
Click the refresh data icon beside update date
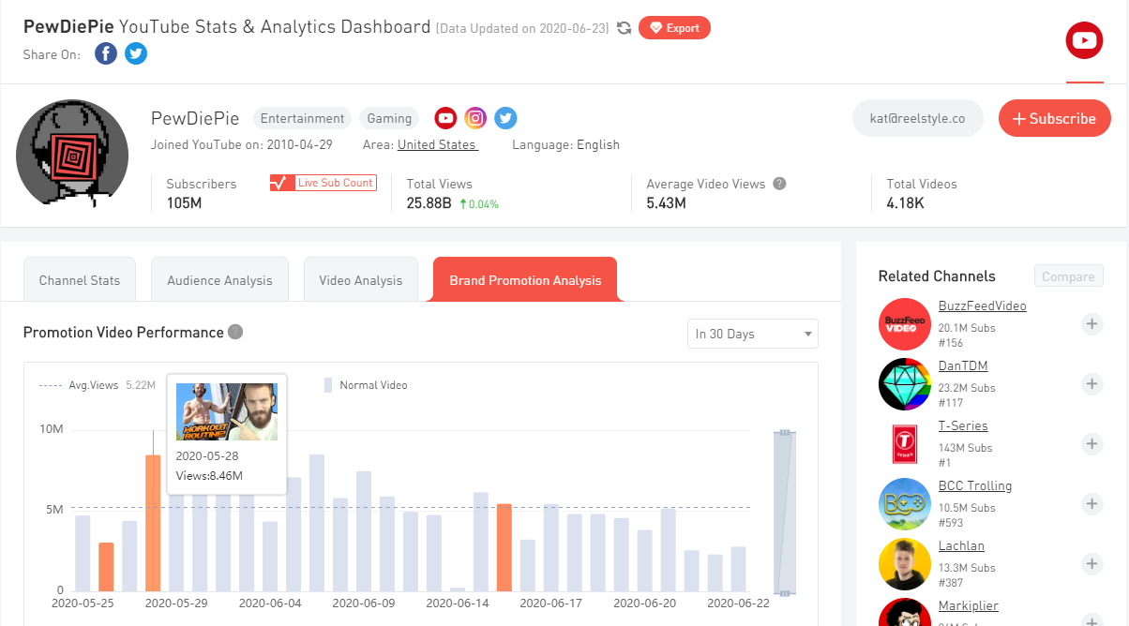coord(625,28)
